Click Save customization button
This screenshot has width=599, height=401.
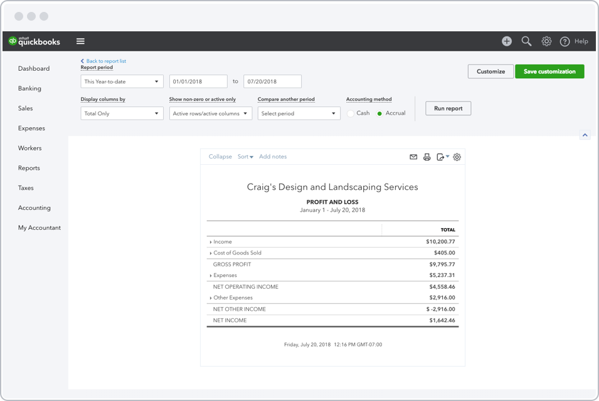click(x=549, y=71)
